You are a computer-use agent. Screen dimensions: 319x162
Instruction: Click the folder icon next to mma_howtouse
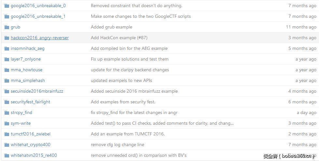tap(7, 70)
